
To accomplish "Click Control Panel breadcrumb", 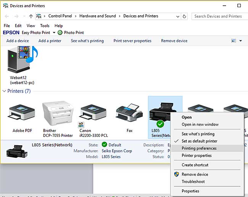I will pos(60,16).
